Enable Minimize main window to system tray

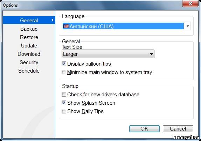64,72
